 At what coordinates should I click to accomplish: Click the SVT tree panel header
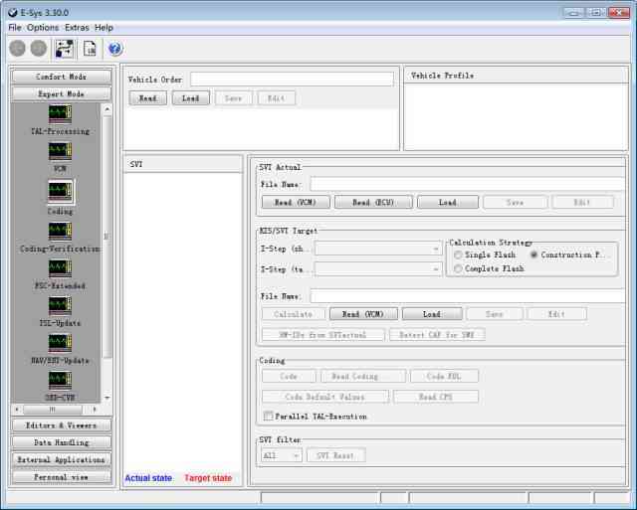click(183, 164)
